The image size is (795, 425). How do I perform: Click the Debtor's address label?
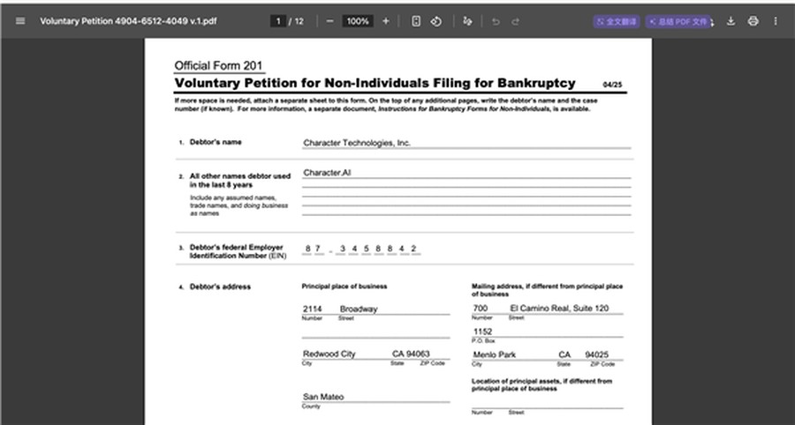click(x=220, y=287)
